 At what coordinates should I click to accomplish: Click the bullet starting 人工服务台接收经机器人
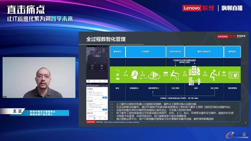point(156,104)
